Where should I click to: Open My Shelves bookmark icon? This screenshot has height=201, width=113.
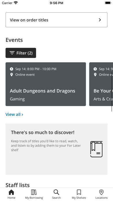pyautogui.click(x=79, y=192)
